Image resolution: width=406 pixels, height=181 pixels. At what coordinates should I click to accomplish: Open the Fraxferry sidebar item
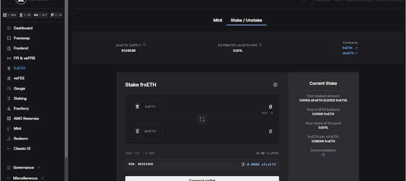pos(18,109)
